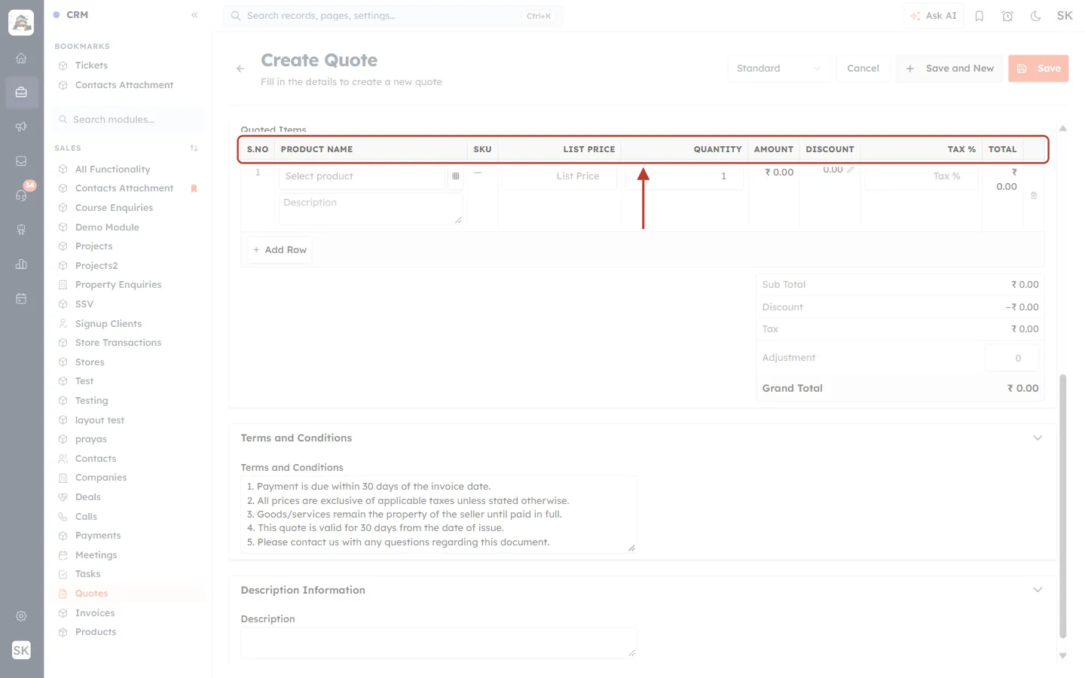Click the Ask AI button
This screenshot has width=1085, height=678.
(x=933, y=16)
